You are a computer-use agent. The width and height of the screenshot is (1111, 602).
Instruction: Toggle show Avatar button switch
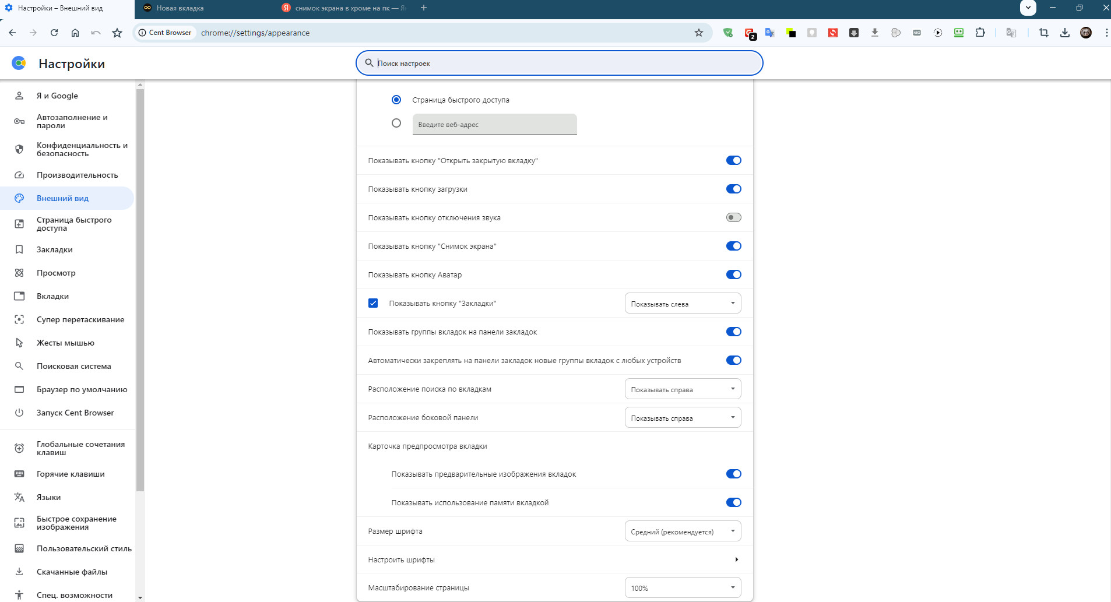(x=733, y=274)
